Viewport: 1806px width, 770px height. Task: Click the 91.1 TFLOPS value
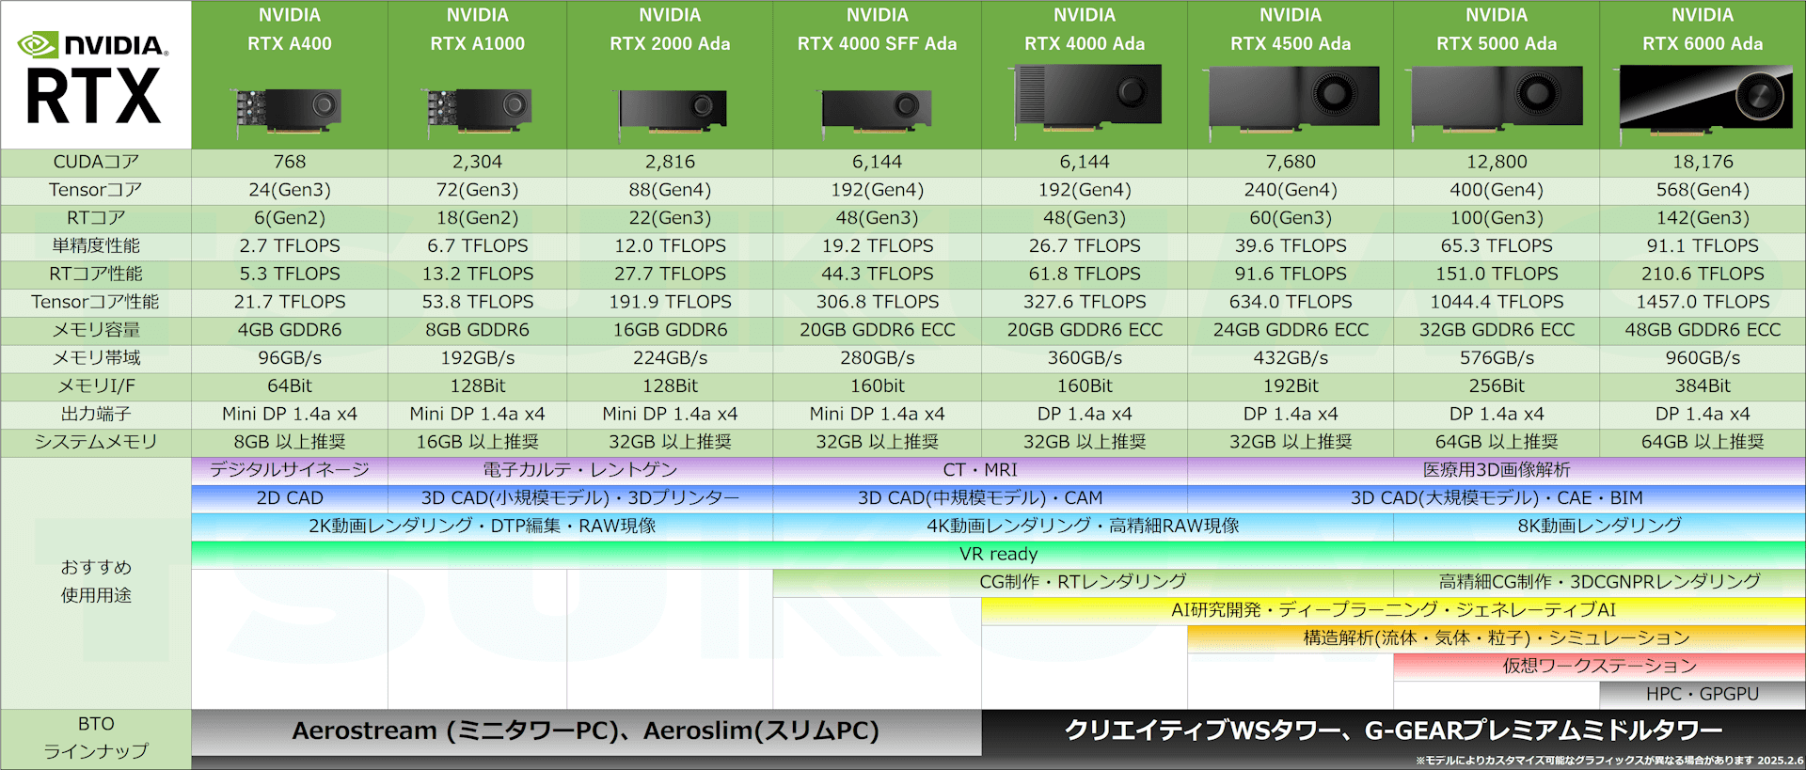[1703, 245]
